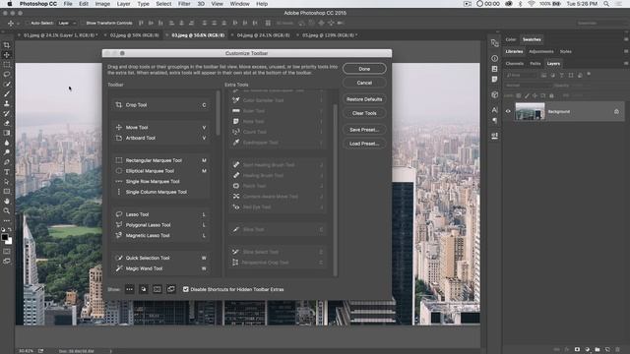Switch to the 04.jpeg document tab
The image size is (630, 354).
click(x=263, y=35)
